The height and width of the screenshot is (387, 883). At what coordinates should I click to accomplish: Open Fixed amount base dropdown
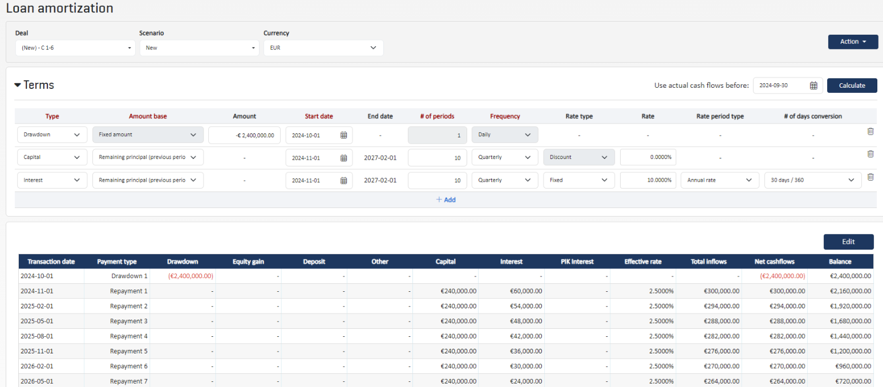point(148,135)
